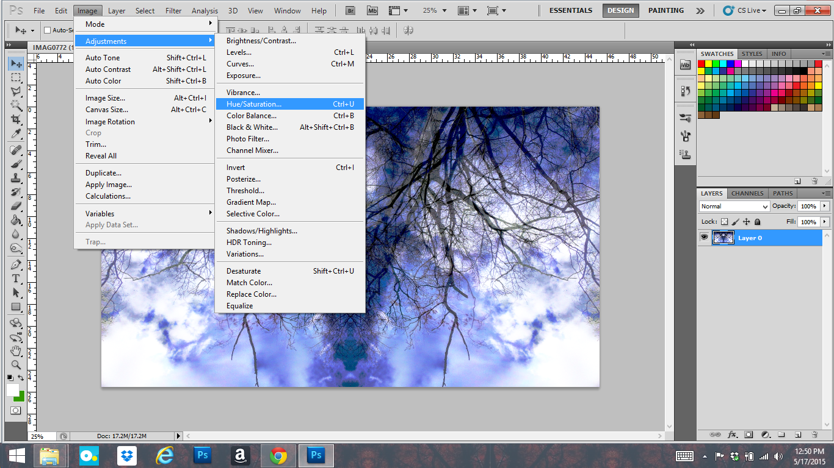Switch to the Painting workspace
This screenshot has height=468, width=834.
(666, 10)
